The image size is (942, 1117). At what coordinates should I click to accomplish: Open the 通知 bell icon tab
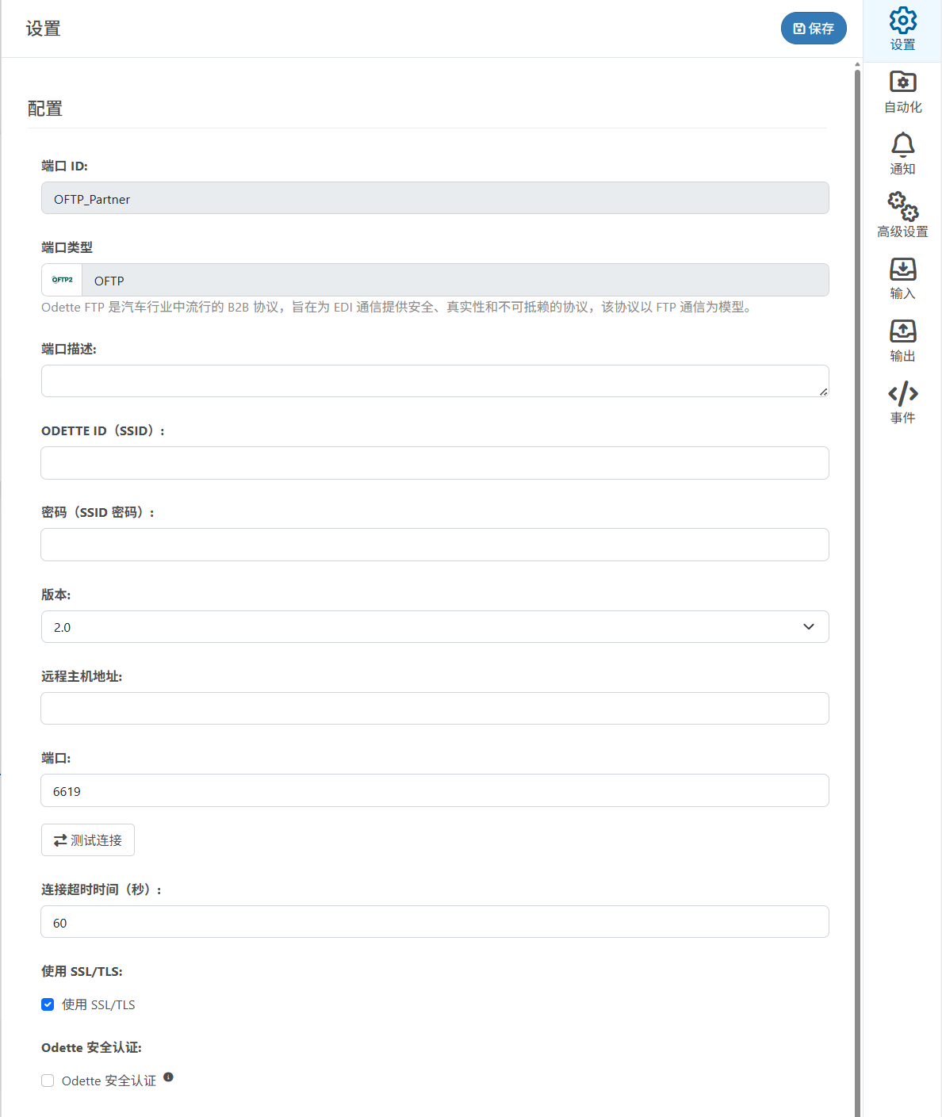click(902, 155)
